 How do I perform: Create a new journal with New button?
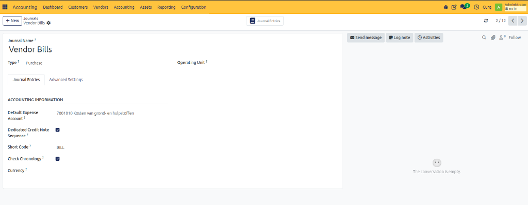coord(12,21)
